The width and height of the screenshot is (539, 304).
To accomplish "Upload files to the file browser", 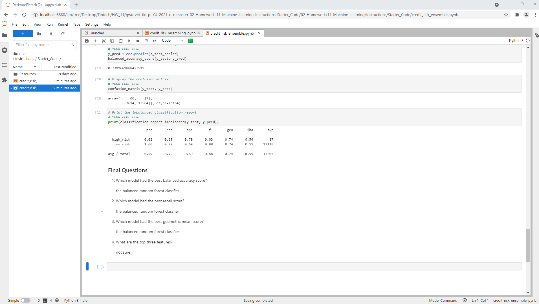I will pyautogui.click(x=51, y=34).
